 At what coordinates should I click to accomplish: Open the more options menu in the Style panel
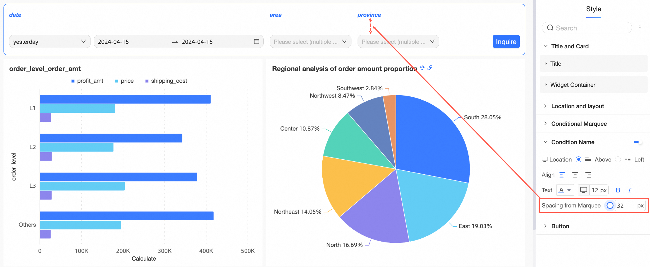640,28
